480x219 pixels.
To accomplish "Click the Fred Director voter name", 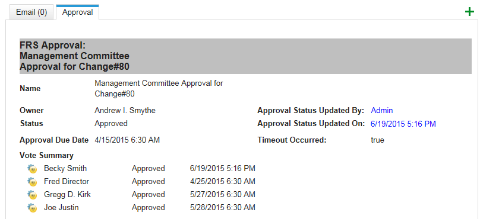I will (67, 182).
